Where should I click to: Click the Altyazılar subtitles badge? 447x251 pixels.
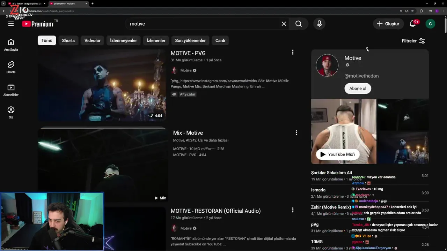[188, 94]
